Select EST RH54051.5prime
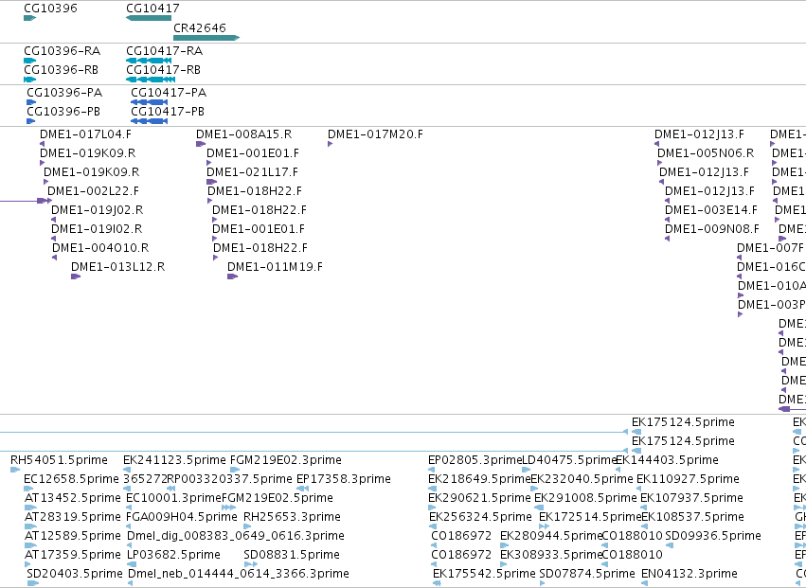 [x=59, y=460]
